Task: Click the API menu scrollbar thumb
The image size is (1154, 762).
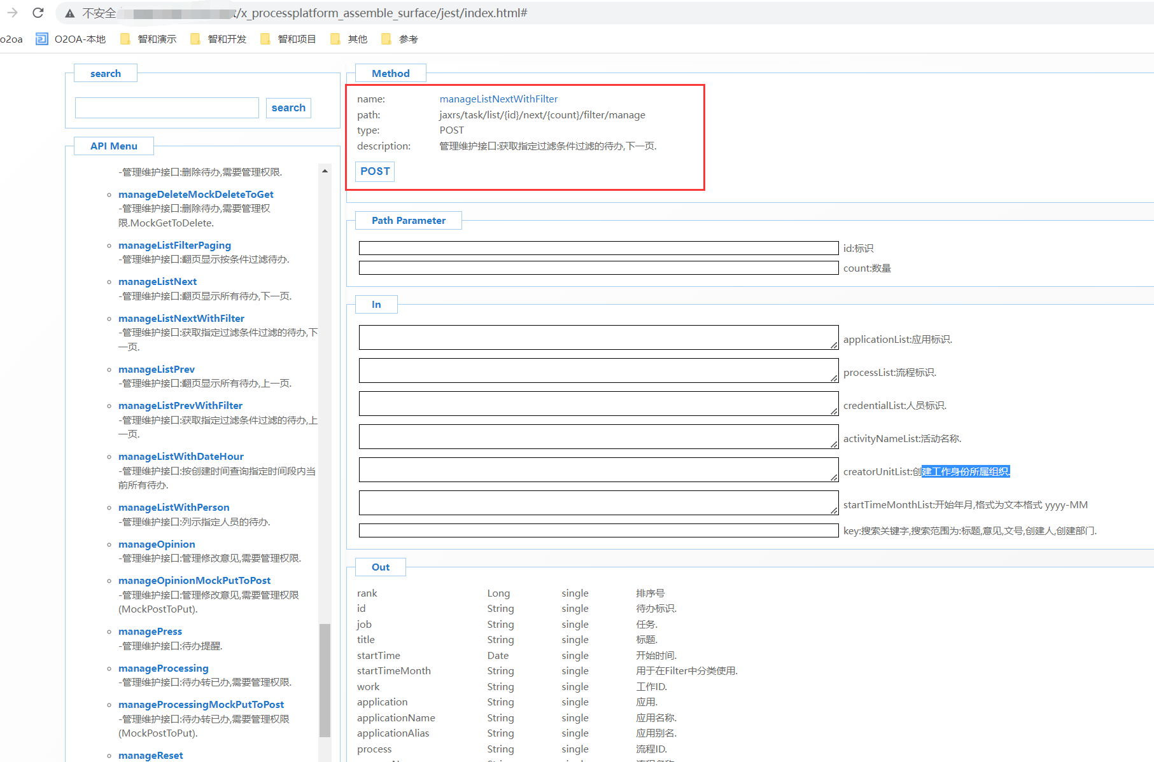Action: click(x=325, y=681)
